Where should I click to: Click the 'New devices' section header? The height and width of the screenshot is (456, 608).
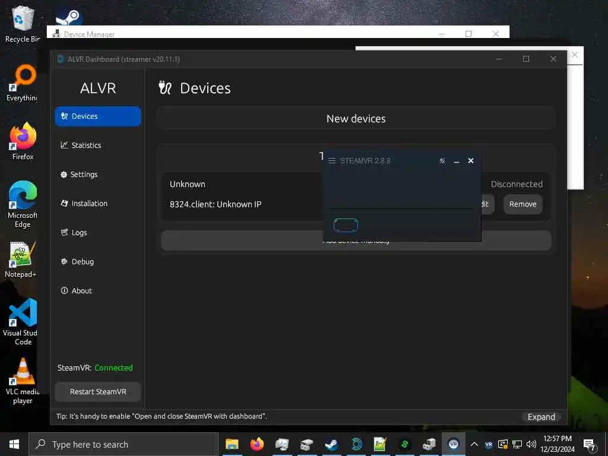pyautogui.click(x=356, y=119)
